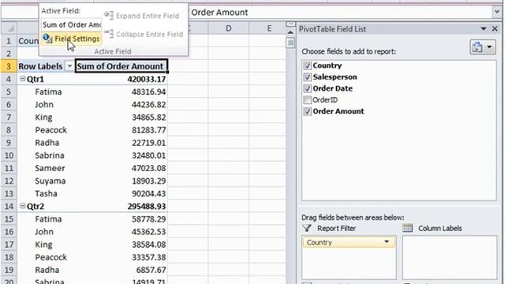Select value 6857.67 cell

(x=121, y=270)
